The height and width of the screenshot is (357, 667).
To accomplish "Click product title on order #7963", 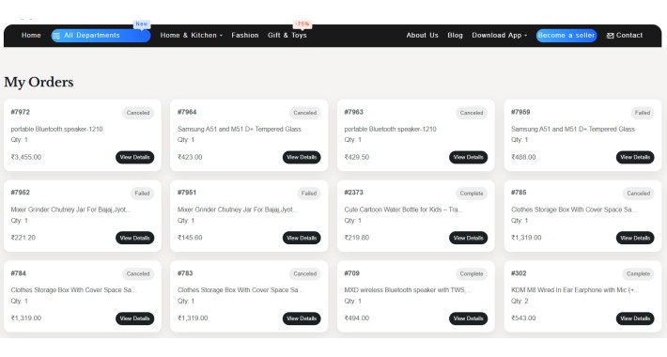I will 390,129.
